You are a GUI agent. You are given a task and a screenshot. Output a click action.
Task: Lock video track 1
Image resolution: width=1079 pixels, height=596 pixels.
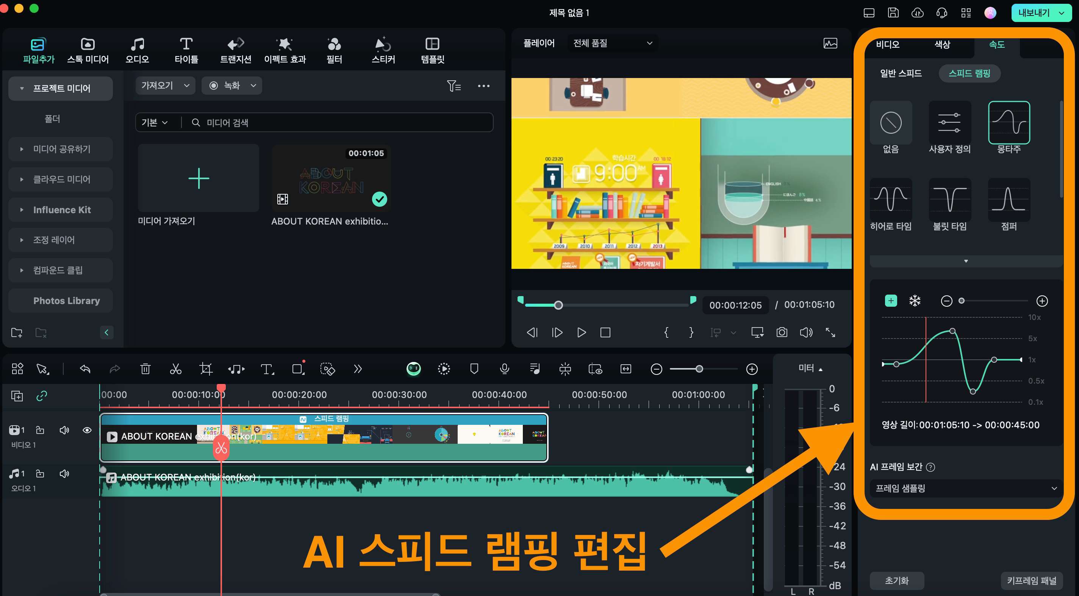[40, 430]
